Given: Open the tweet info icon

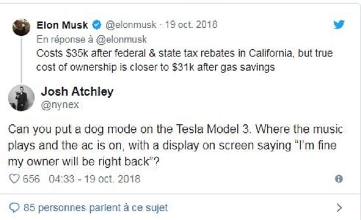Looking at the screenshot, I should pos(338,179).
